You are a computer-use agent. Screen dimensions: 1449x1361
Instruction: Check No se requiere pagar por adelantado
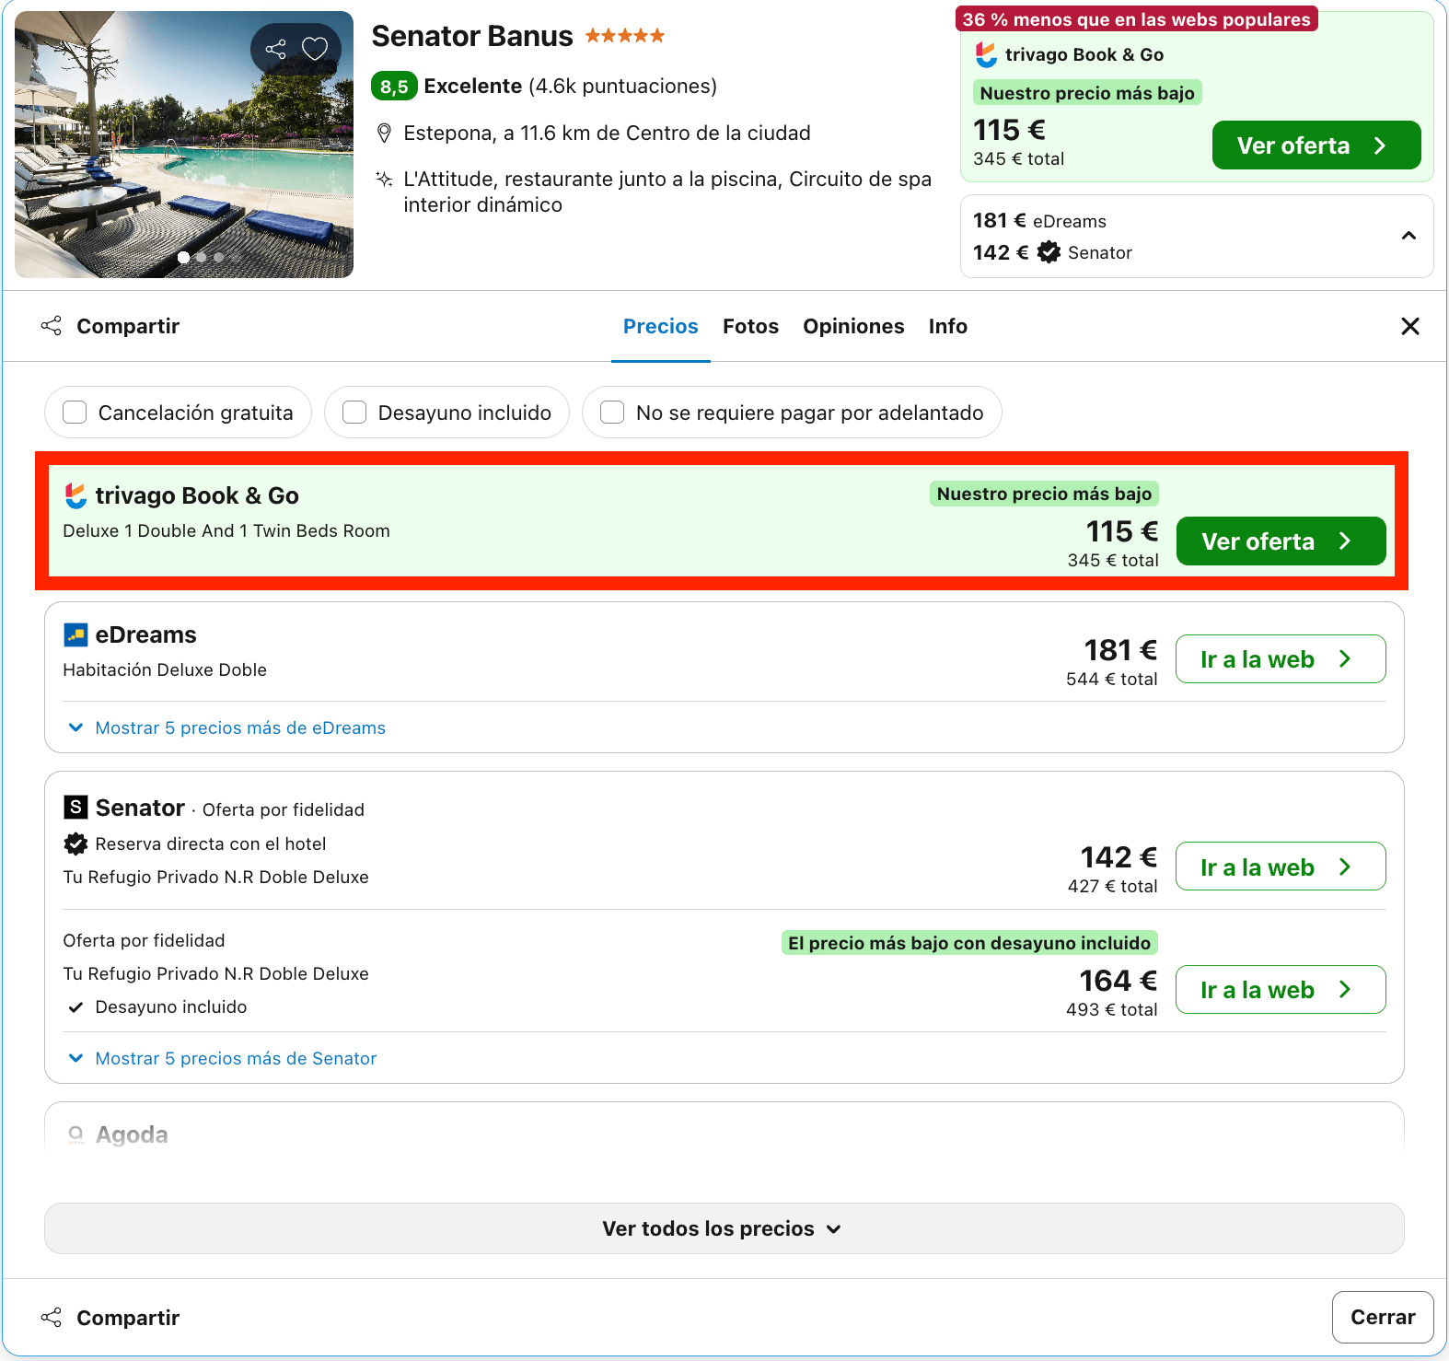coord(612,413)
